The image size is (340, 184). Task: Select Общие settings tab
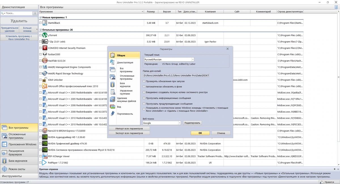[124, 55]
